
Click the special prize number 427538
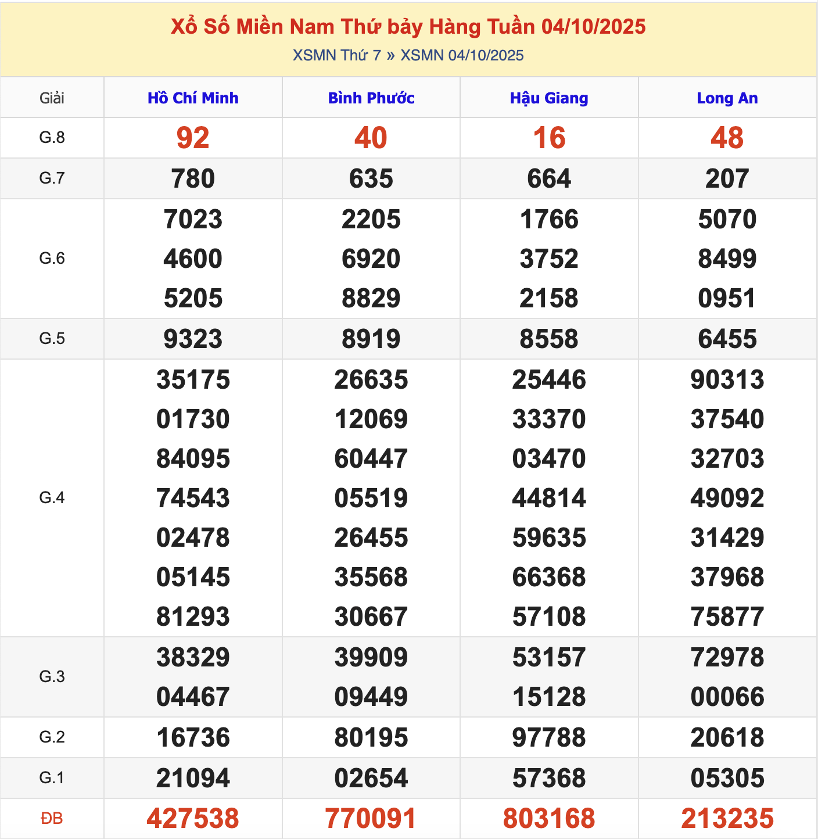[193, 819]
